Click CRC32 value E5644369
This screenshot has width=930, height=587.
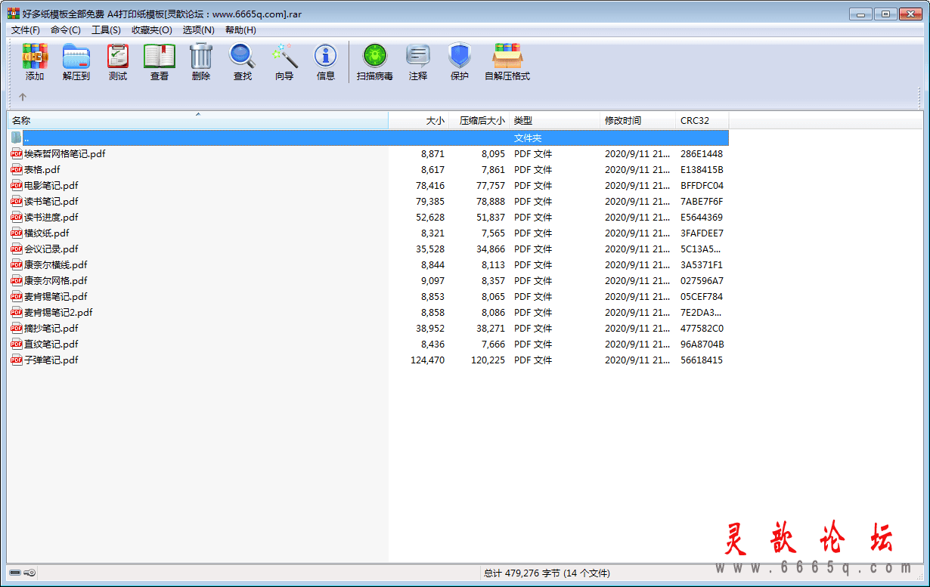click(x=702, y=218)
